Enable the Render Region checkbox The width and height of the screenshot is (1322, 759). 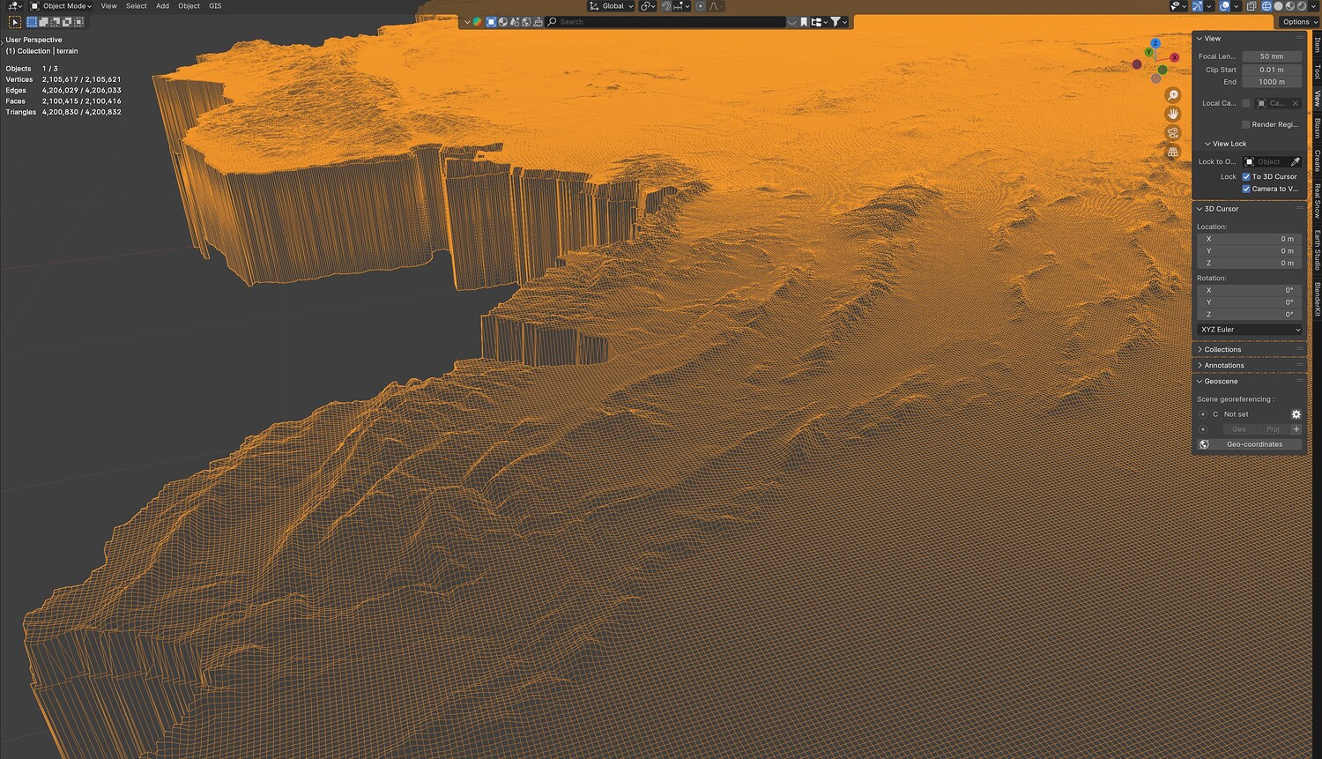click(x=1246, y=124)
